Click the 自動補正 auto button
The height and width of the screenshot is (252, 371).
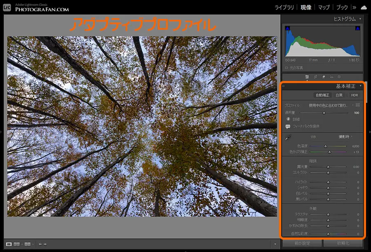322,95
